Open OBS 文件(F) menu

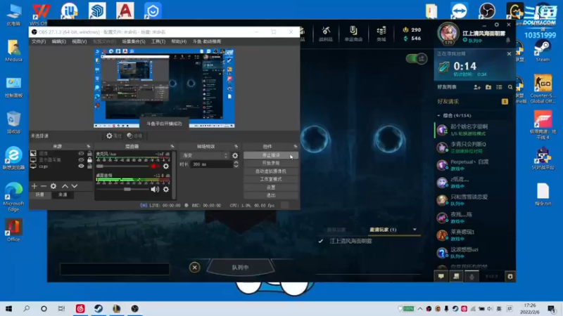[39, 41]
